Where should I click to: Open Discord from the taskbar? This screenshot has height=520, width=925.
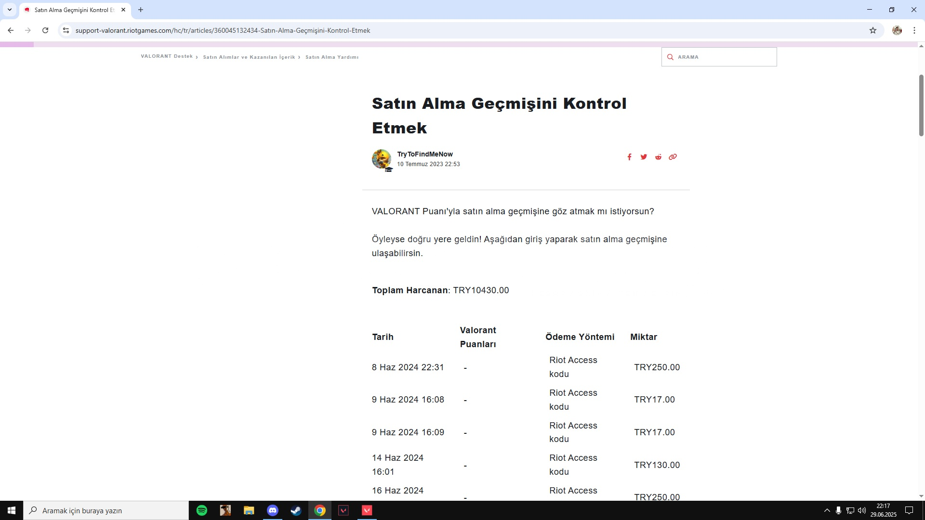(273, 510)
